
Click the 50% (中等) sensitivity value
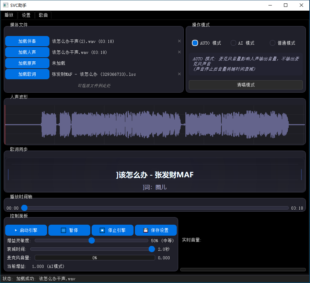point(162,240)
